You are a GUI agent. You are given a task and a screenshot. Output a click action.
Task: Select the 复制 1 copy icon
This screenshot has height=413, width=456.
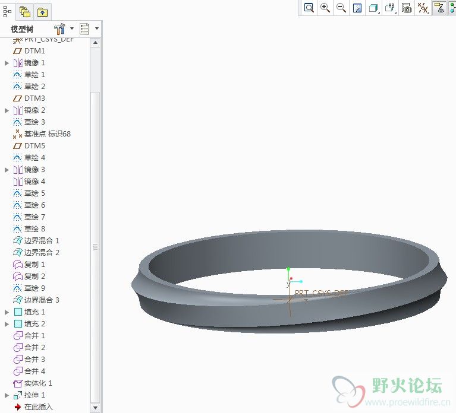[x=18, y=265]
